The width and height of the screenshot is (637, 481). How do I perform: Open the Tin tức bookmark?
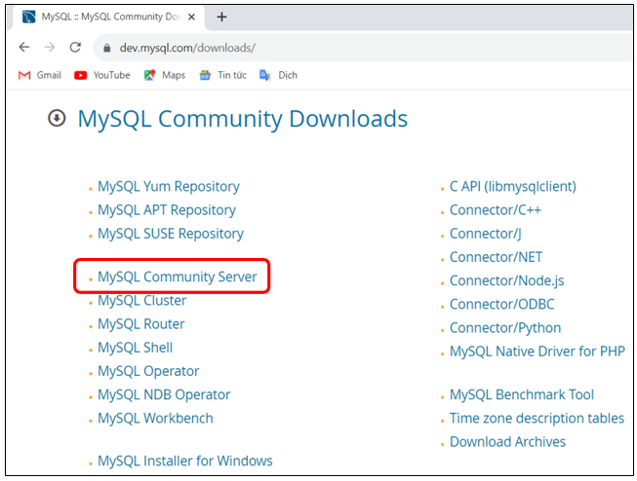pos(222,75)
